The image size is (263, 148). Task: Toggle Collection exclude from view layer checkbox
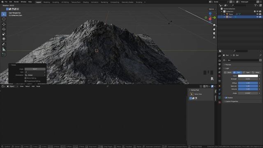pos(255,12)
